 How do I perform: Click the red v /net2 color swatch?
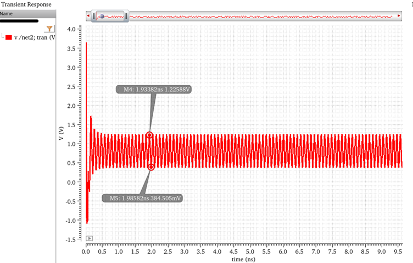pyautogui.click(x=9, y=37)
